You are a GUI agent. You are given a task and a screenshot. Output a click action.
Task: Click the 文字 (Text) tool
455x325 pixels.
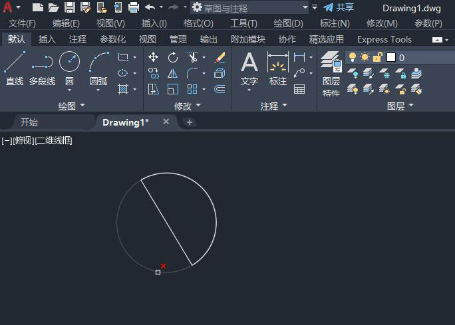(249, 70)
